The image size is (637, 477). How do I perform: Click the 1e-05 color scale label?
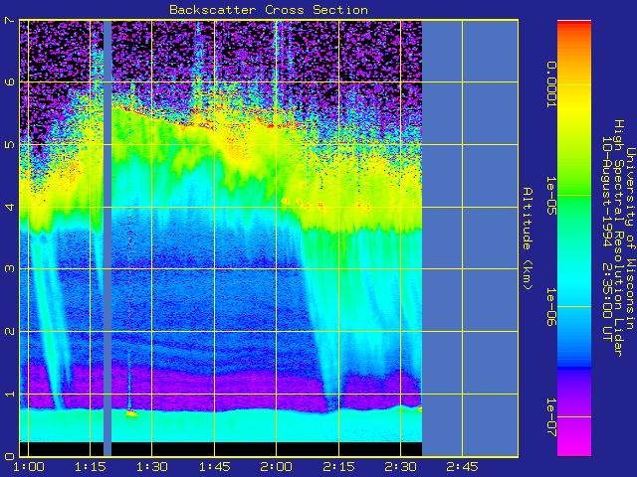[550, 196]
